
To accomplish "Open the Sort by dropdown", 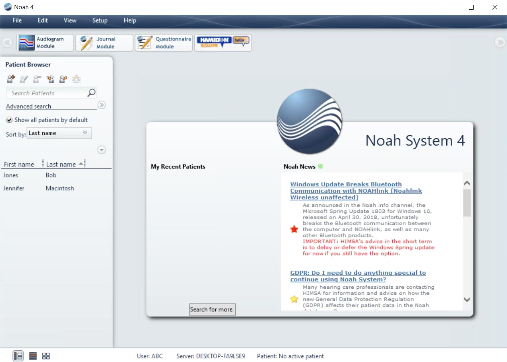I will click(x=59, y=133).
